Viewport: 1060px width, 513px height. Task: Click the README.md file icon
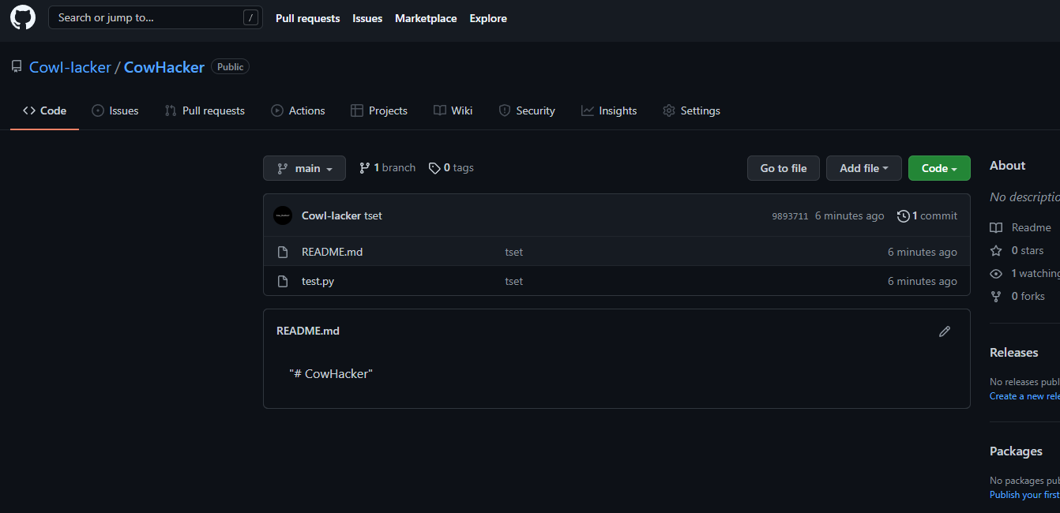[x=283, y=253]
